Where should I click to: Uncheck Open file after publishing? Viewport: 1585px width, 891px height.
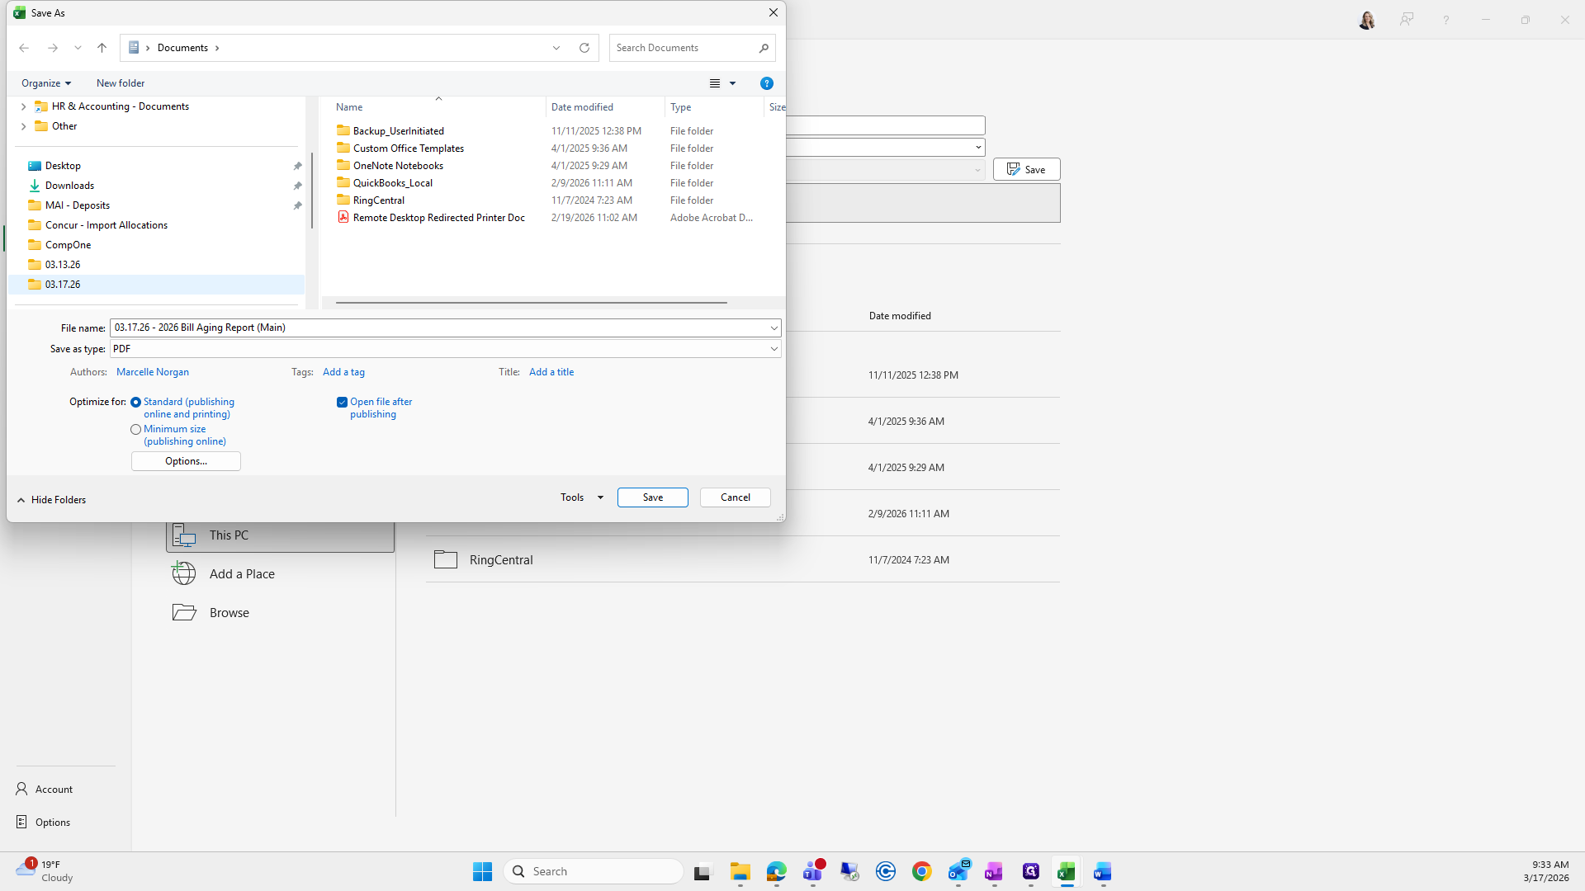[x=342, y=403]
